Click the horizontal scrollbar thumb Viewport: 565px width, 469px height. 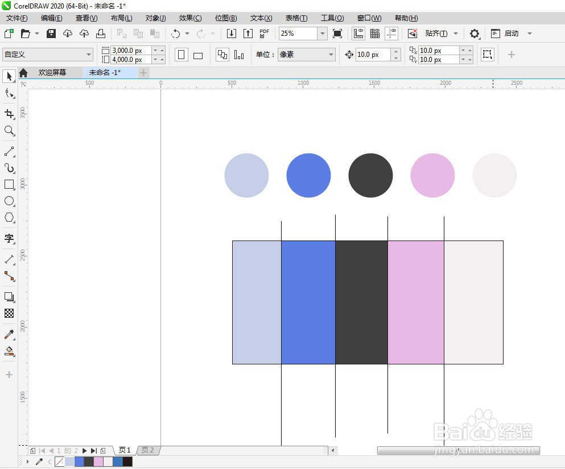[x=459, y=450]
